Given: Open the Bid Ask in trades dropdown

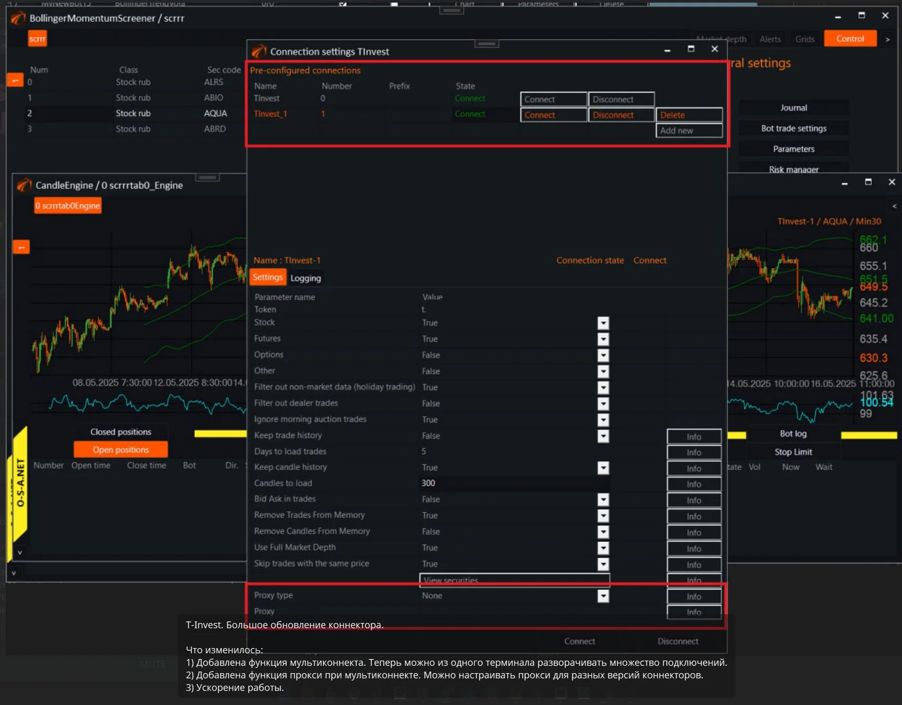Looking at the screenshot, I should click(603, 500).
